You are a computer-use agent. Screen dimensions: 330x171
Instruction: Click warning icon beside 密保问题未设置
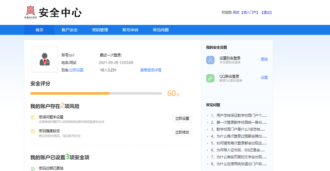pos(33,117)
